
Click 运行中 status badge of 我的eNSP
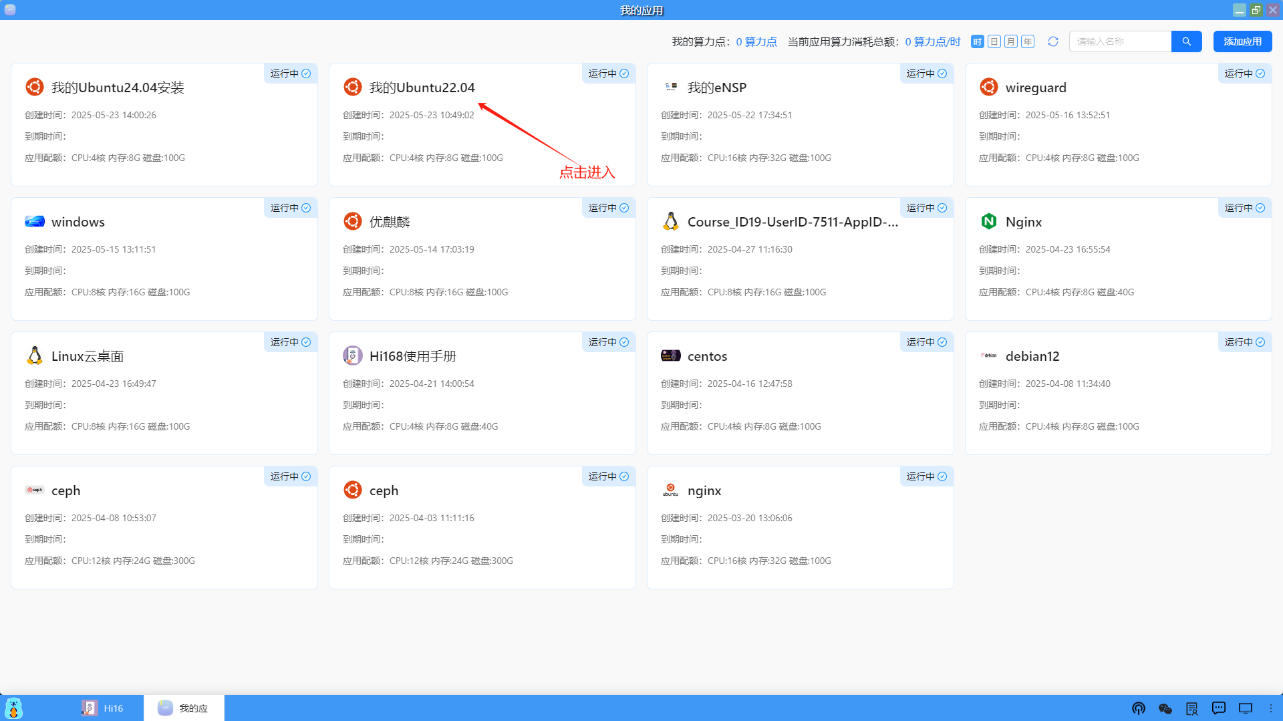coord(927,74)
